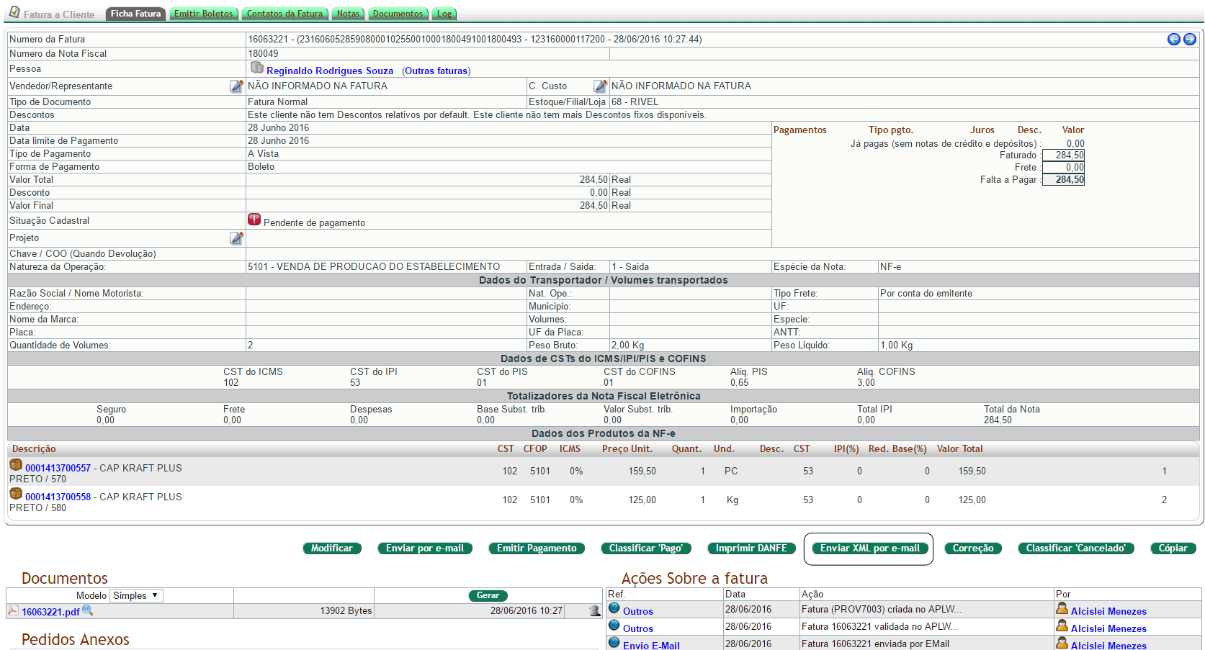Click Frete value field 0,00 in Pagamentos
This screenshot has width=1205, height=650.
tap(1063, 168)
